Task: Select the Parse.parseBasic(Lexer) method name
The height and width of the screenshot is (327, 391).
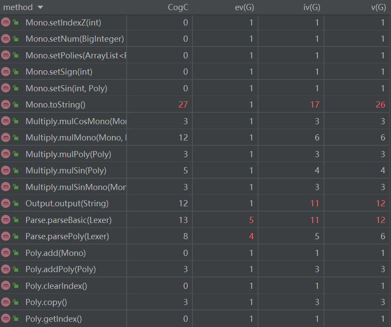Action: click(68, 220)
